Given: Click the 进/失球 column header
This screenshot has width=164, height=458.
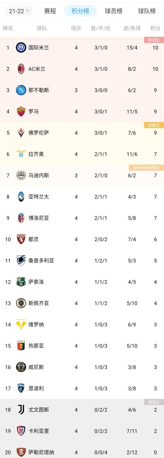Looking at the screenshot, I should [132, 28].
